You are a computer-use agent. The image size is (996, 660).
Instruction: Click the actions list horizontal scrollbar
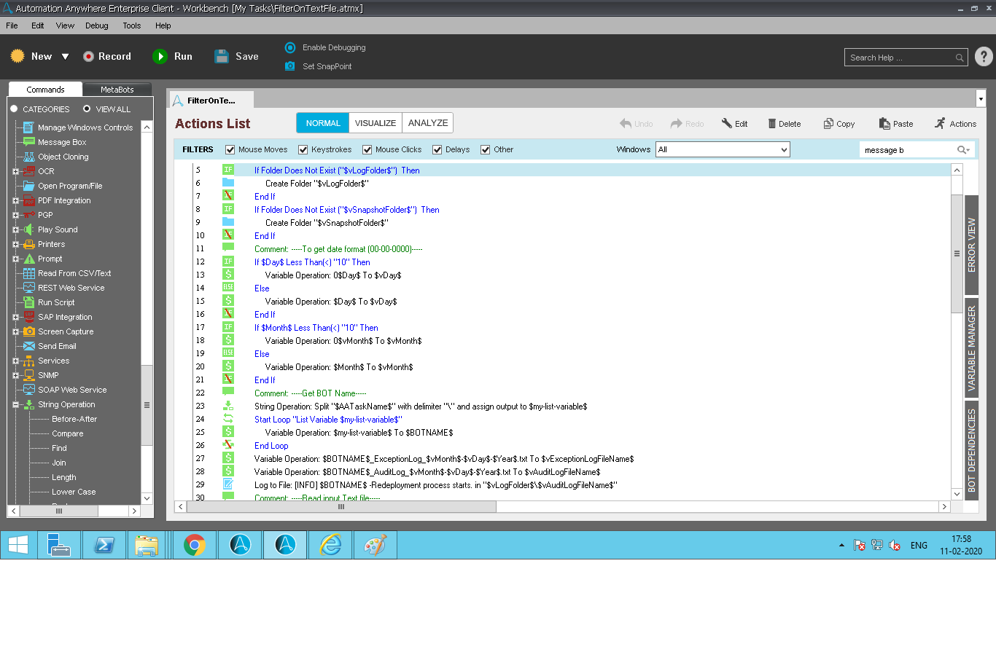[x=341, y=506]
